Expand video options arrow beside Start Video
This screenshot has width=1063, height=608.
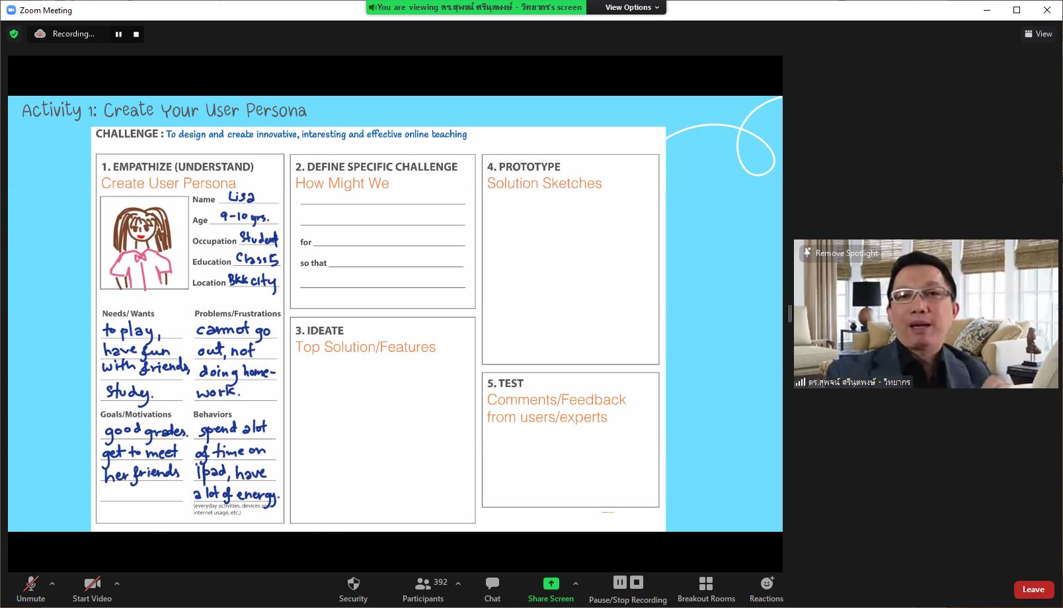(117, 584)
